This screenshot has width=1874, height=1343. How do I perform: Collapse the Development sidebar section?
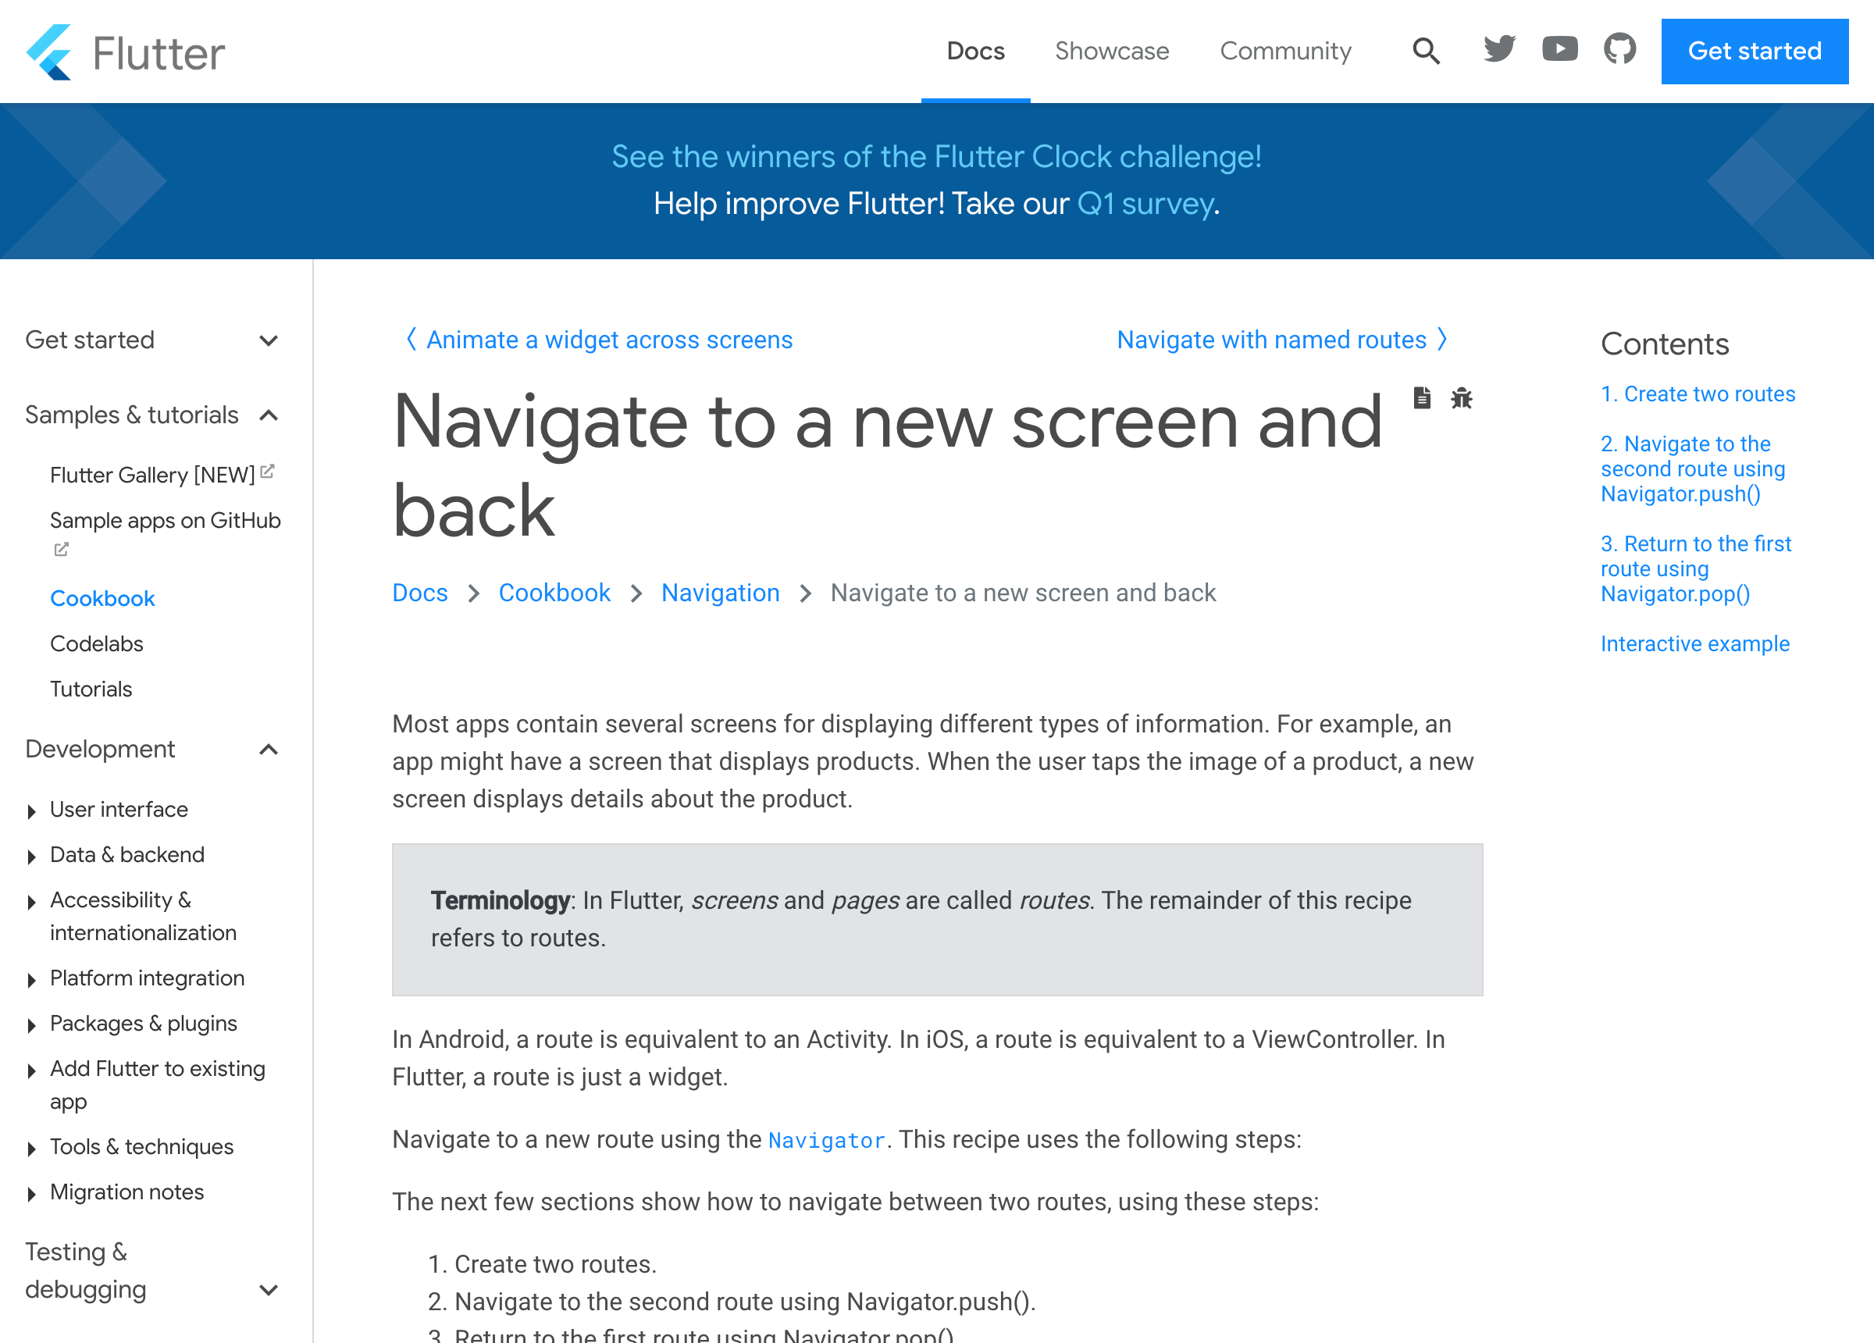(269, 750)
